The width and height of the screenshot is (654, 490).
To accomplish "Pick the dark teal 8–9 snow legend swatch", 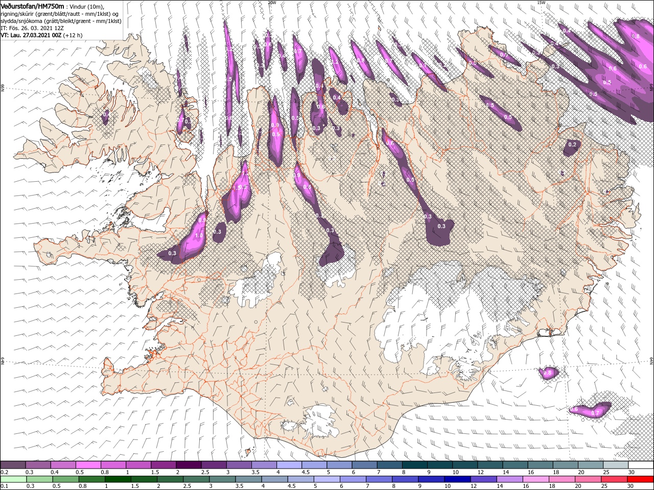I will pos(414,465).
